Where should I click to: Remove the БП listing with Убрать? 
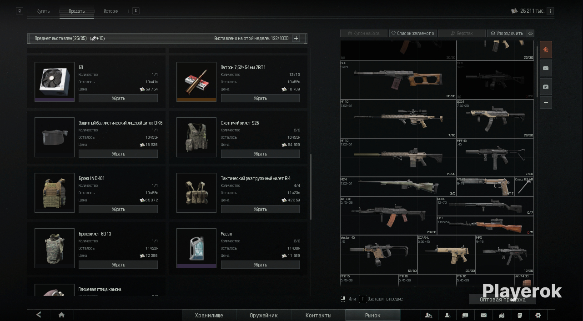pyautogui.click(x=118, y=98)
